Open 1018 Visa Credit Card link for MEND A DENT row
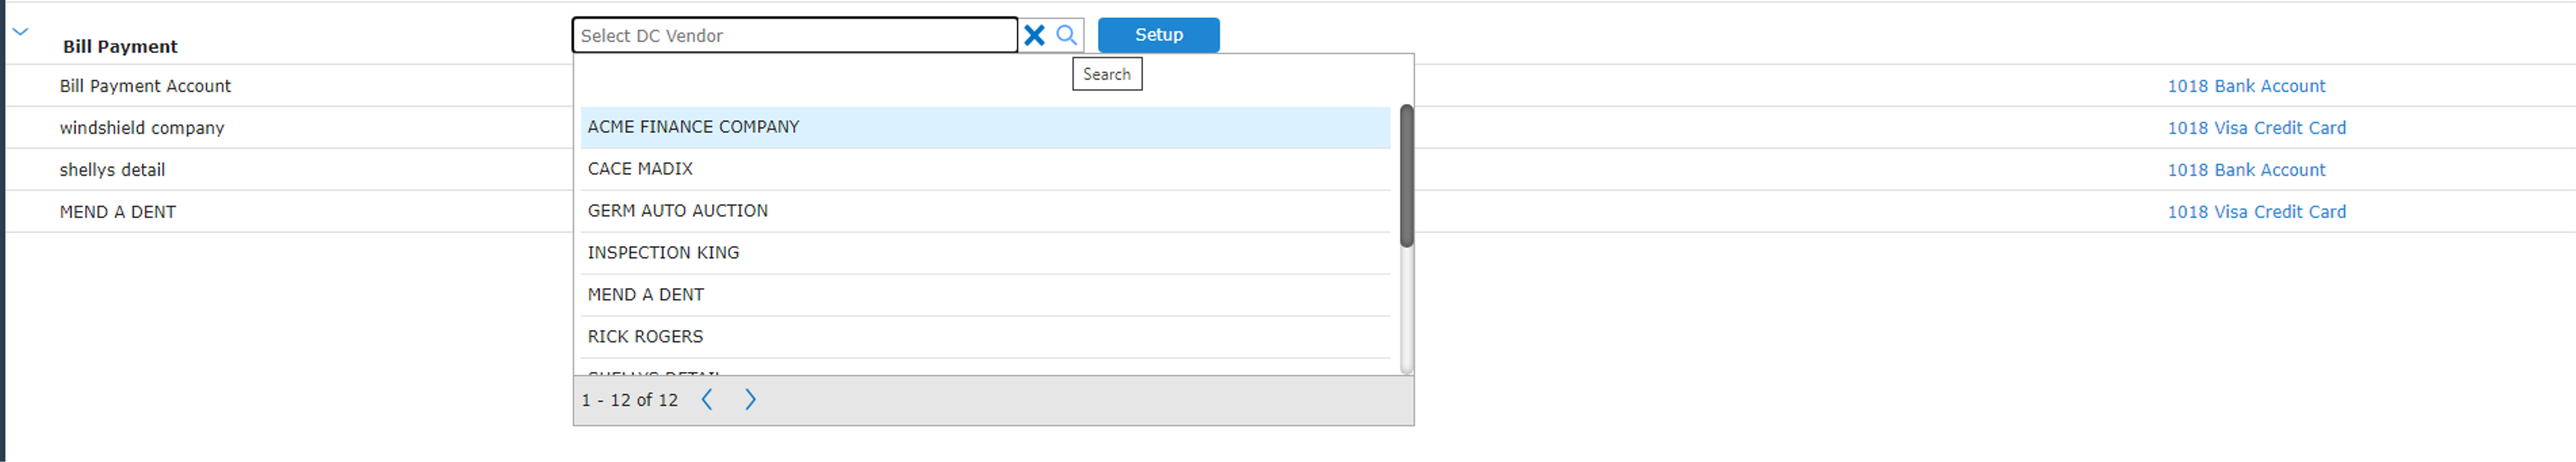Viewport: 2576px width, 462px height. pyautogui.click(x=2256, y=212)
